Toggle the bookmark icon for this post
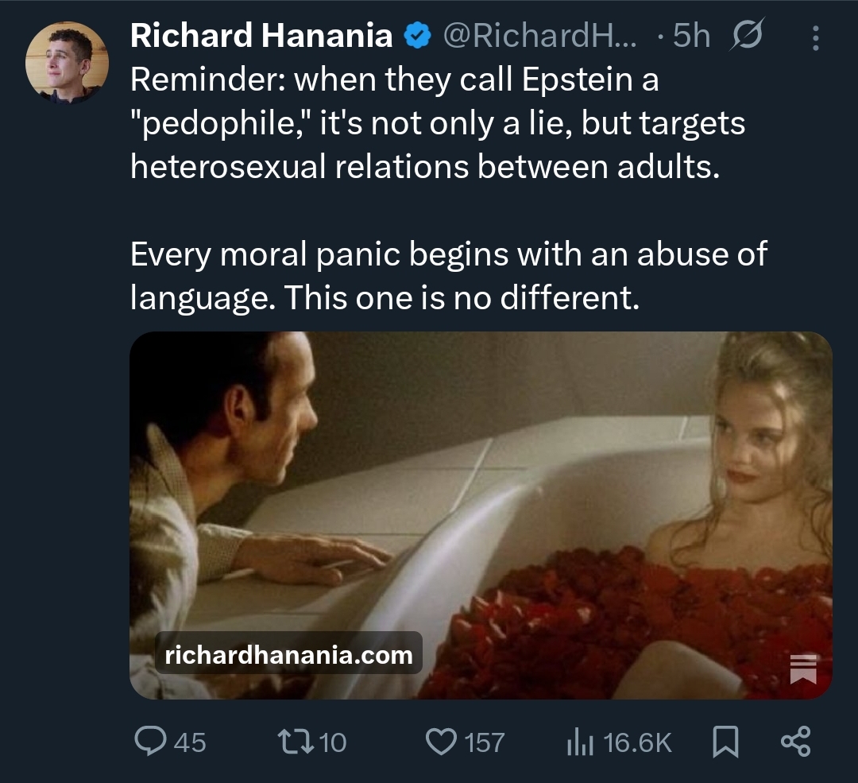858x783 pixels. (x=725, y=742)
